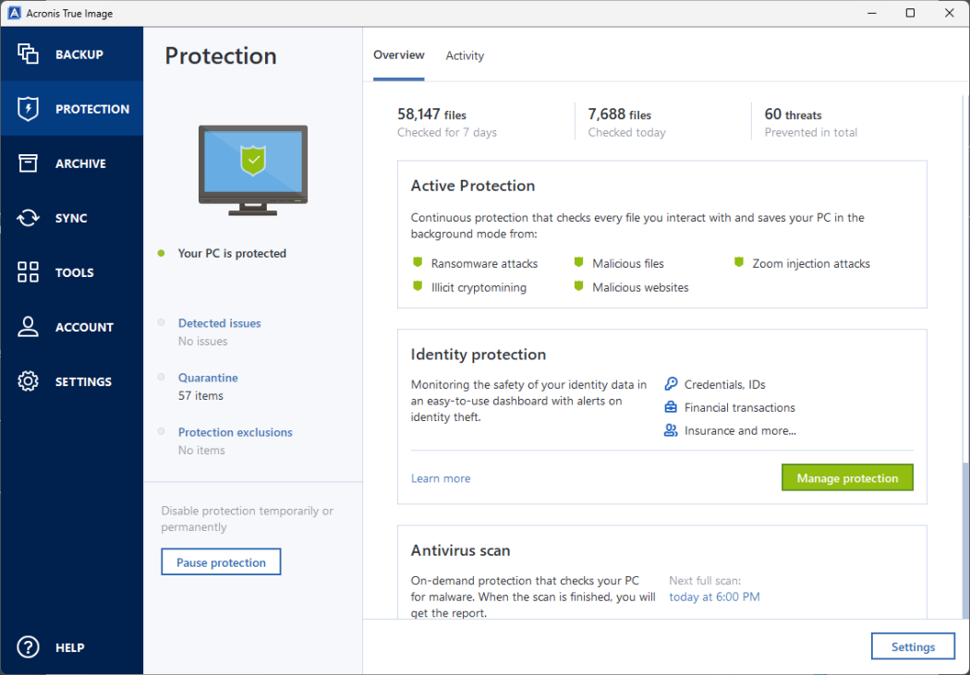Open the Archive section icon
Viewport: 970px width, 675px height.
pos(28,163)
